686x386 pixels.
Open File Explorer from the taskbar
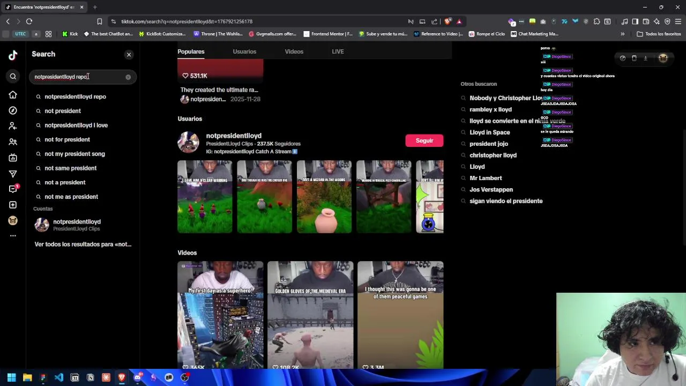click(27, 377)
